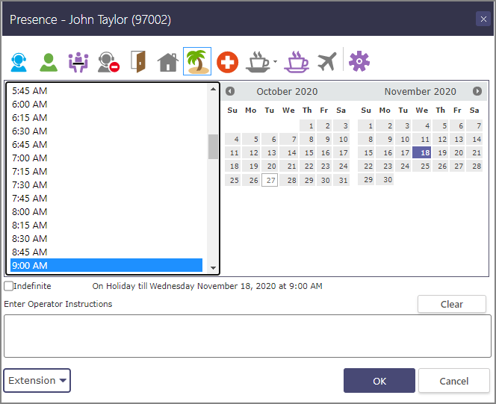Pick October 1 in calendar

point(307,125)
